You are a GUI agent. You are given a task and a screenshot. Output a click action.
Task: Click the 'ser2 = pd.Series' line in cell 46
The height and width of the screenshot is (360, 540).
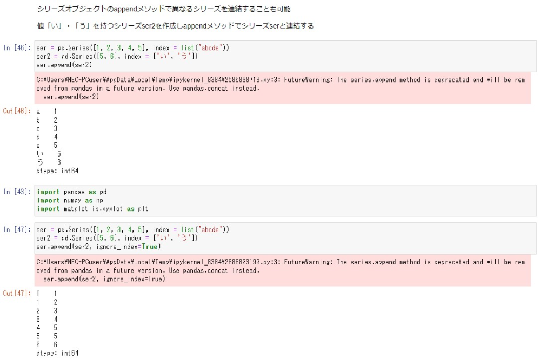[x=117, y=56]
